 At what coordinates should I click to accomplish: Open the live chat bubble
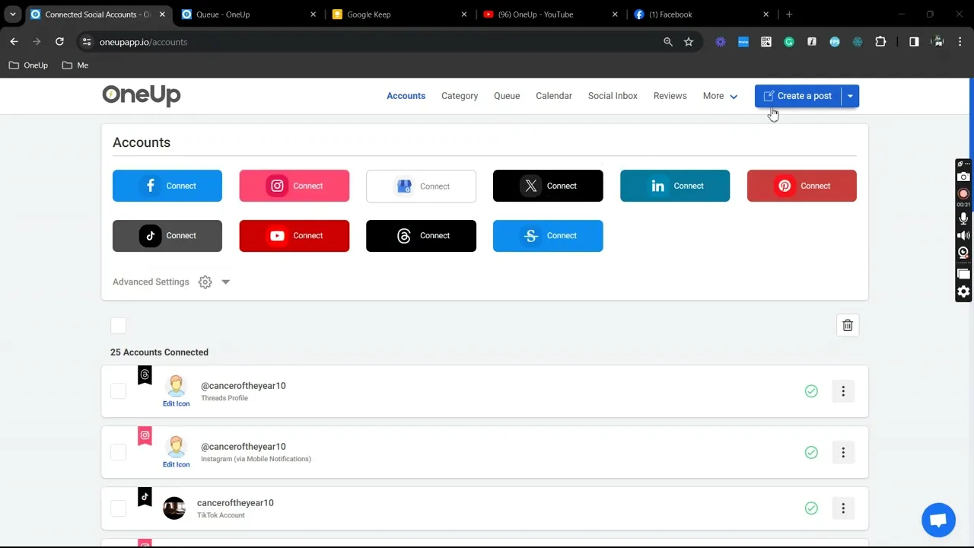[938, 521]
